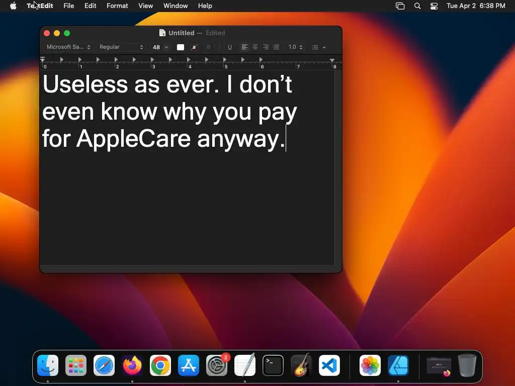Click the word Useless in the document

pos(85,84)
